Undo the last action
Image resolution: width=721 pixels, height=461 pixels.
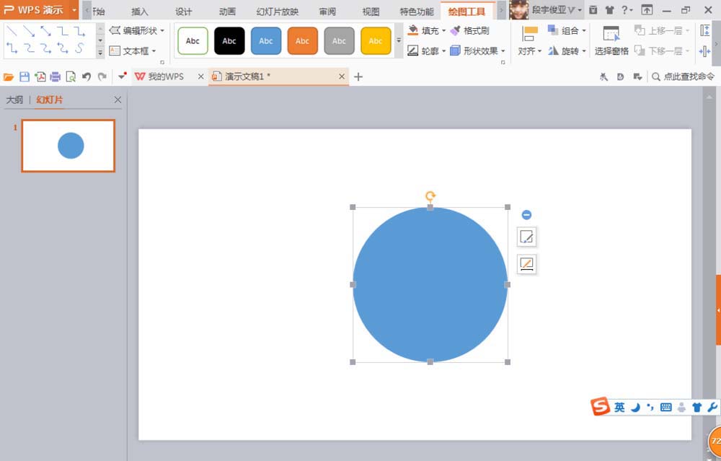click(x=87, y=76)
